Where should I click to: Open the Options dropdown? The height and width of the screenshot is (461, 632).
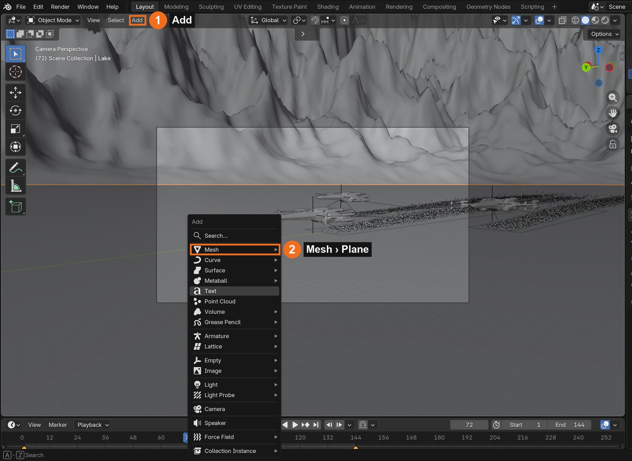605,34
